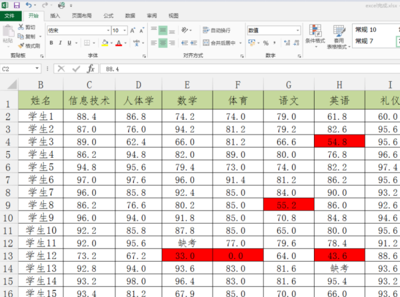This screenshot has width=400, height=297.
Task: Open the 公式 (Formulas) tab
Action: (x=108, y=15)
